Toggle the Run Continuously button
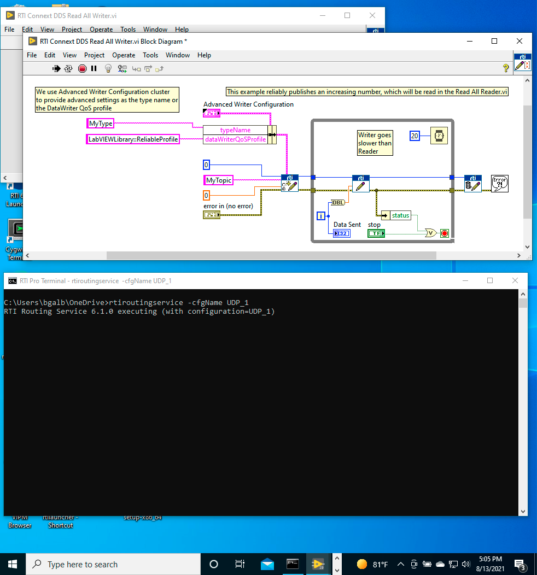Screen dimensions: 537x575 68,68
